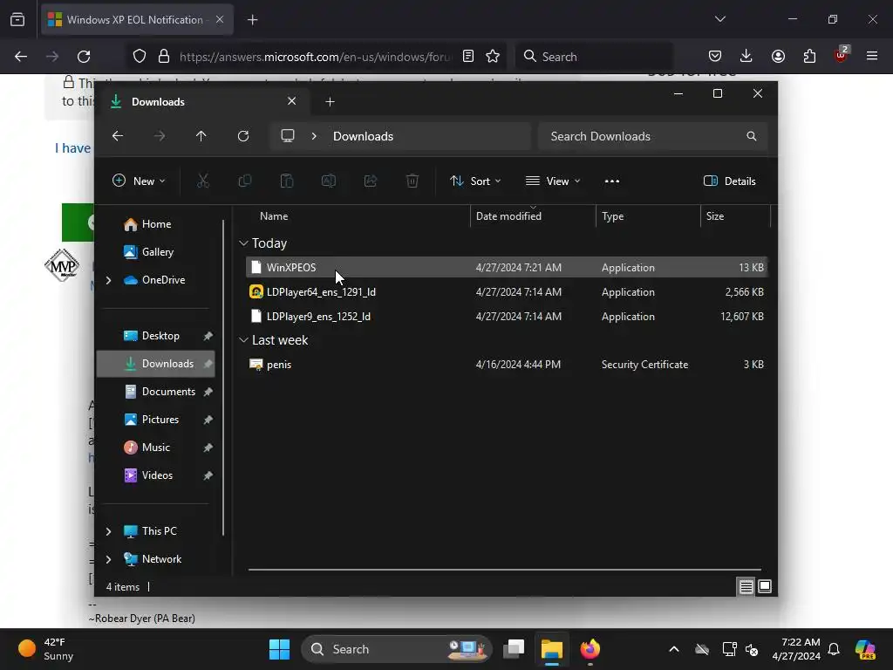Sort by the Type column header
The width and height of the screenshot is (893, 670).
coord(648,216)
